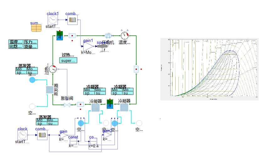Click the 压力 pressure display cell
Viewport: 267px width, 165px height.
point(30,42)
